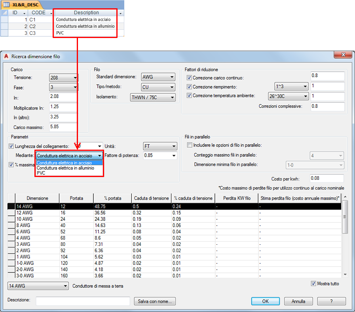Select the 12 AWG row
Screen dimensions: 355x312
point(174,213)
